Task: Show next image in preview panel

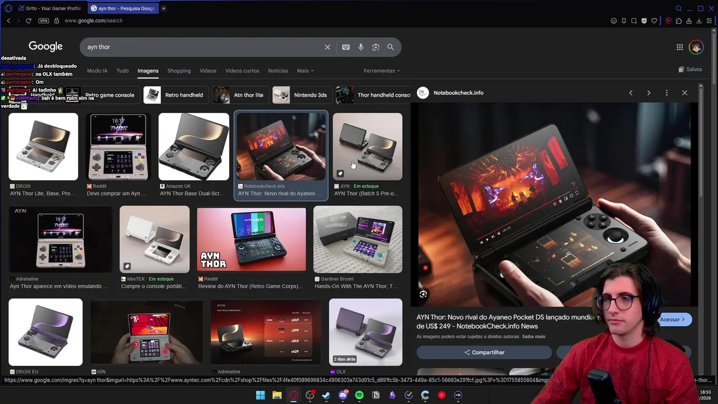Action: 648,93
